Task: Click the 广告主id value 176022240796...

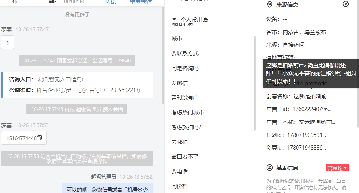Action: pos(312,109)
